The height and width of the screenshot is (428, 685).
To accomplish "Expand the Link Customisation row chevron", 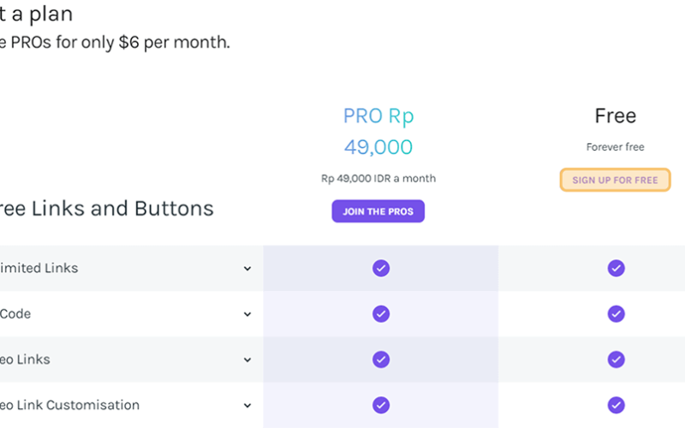I will [247, 405].
